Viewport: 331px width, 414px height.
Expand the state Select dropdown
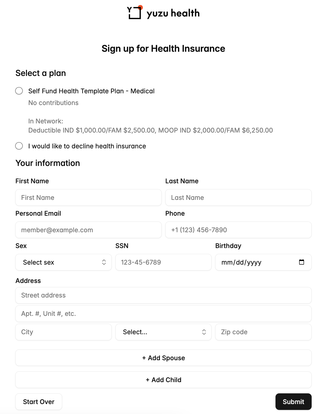point(163,332)
